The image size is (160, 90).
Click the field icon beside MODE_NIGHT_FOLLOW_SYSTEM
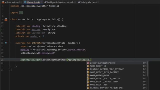point(88,78)
